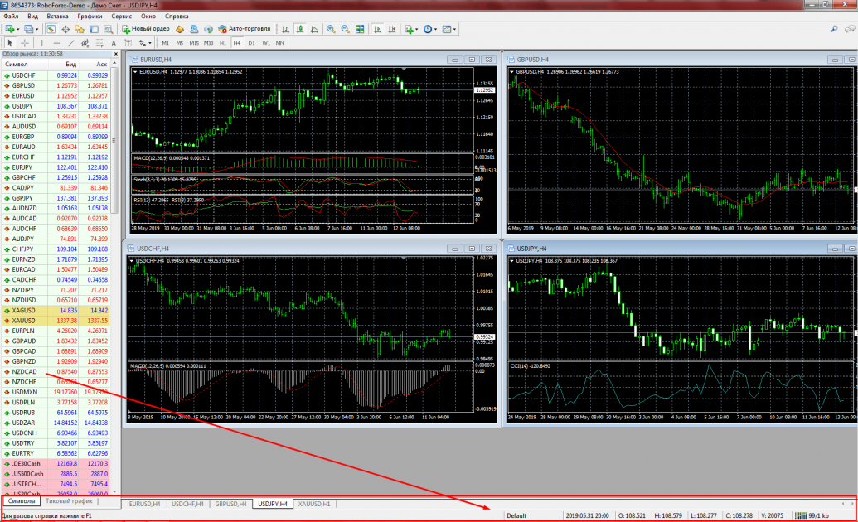Select the Fibonacci retracement tool
The width and height of the screenshot is (858, 522).
(x=99, y=42)
